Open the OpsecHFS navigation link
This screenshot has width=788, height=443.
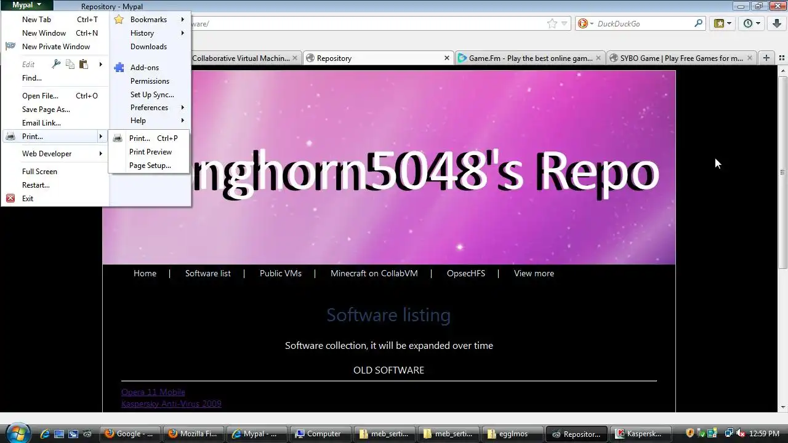pos(466,273)
